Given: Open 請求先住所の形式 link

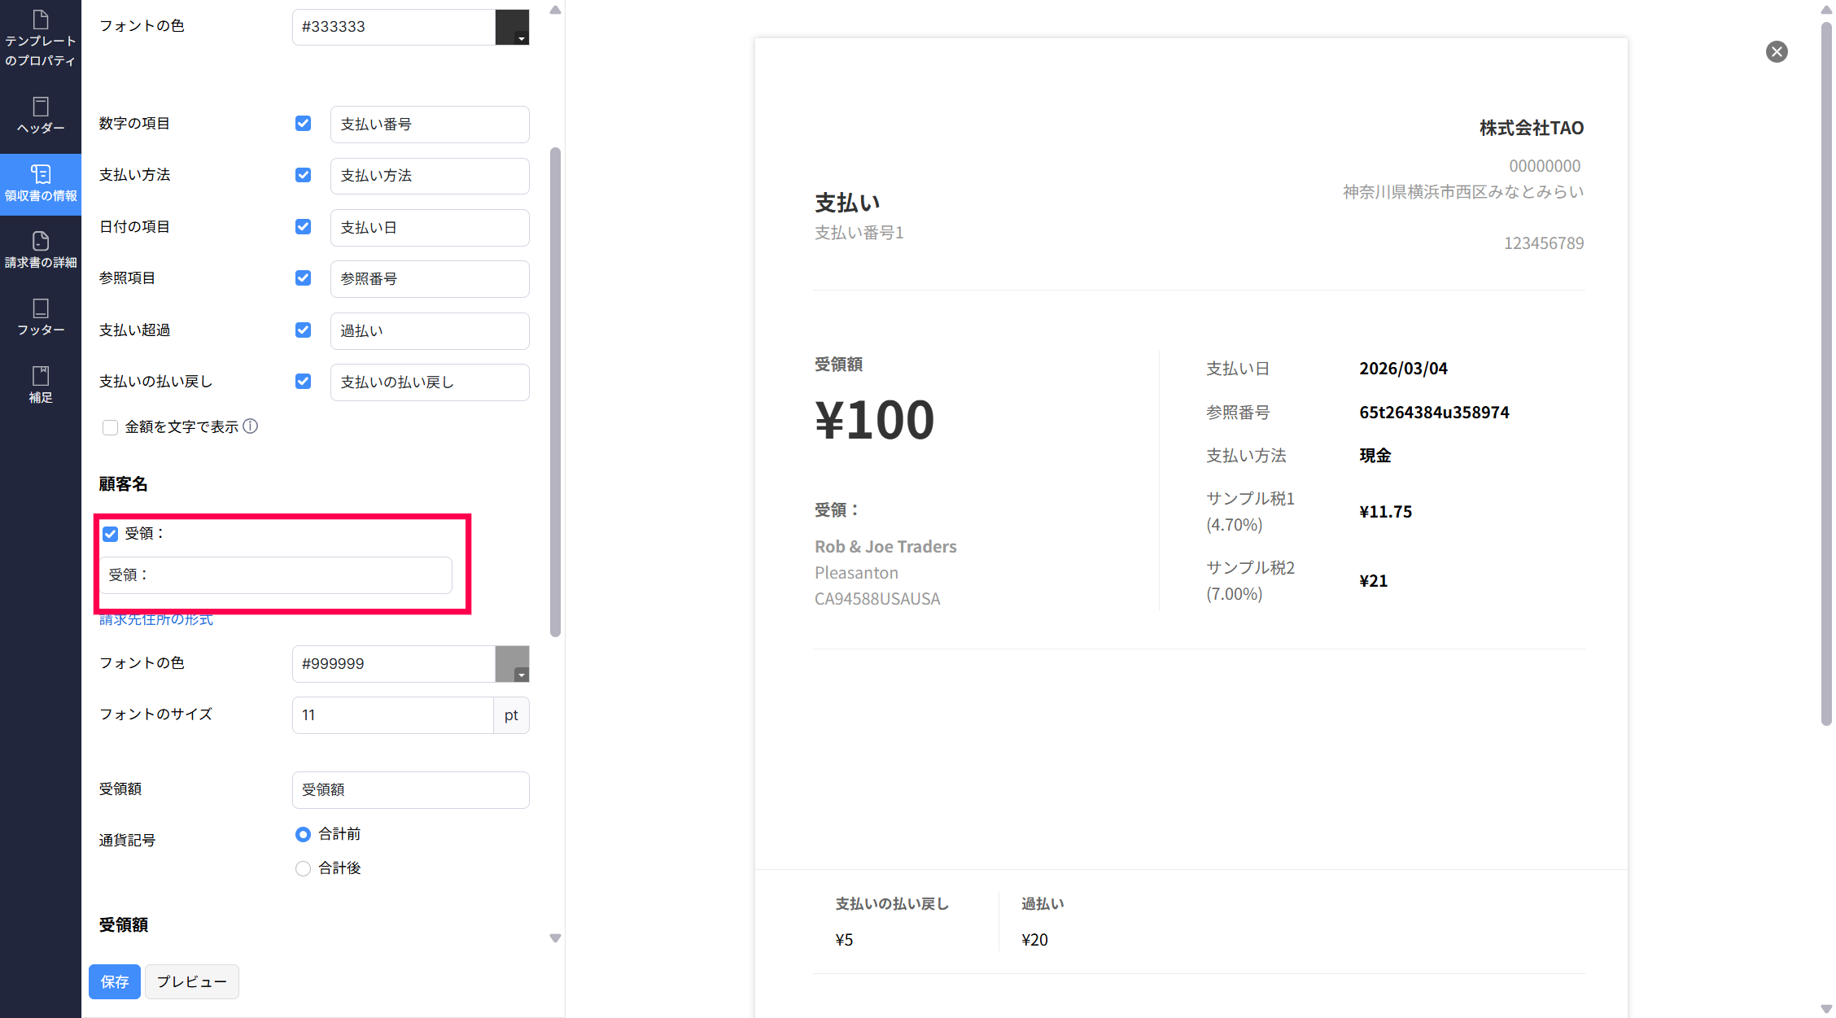Looking at the screenshot, I should 156,620.
